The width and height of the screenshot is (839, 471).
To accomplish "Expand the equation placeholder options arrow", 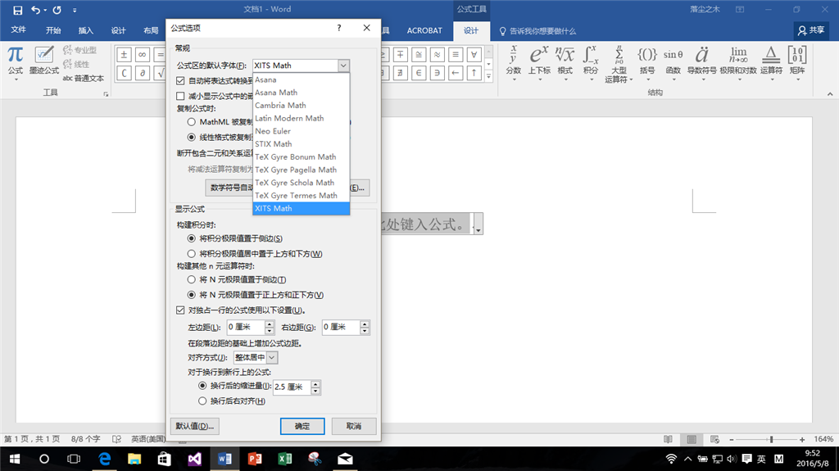I will pos(478,224).
